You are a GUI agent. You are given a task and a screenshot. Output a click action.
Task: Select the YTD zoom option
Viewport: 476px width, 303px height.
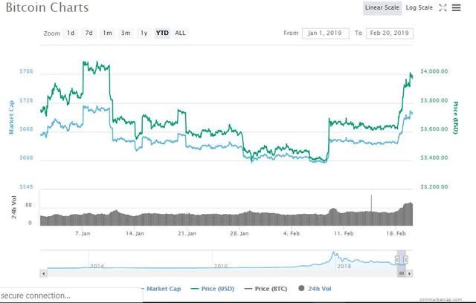click(x=161, y=33)
